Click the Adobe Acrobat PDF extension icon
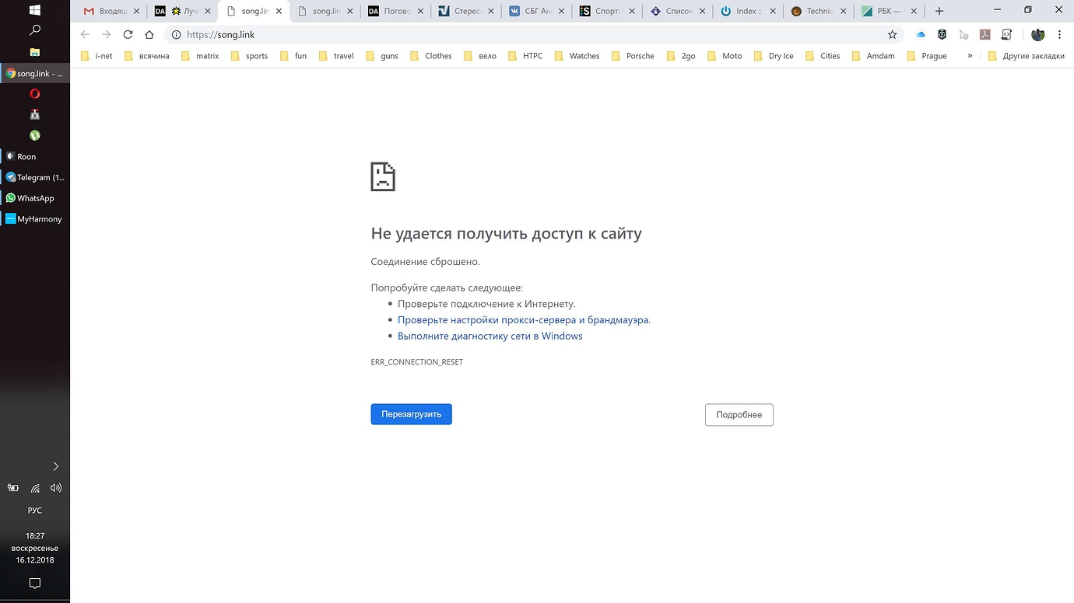This screenshot has width=1074, height=603. point(984,35)
